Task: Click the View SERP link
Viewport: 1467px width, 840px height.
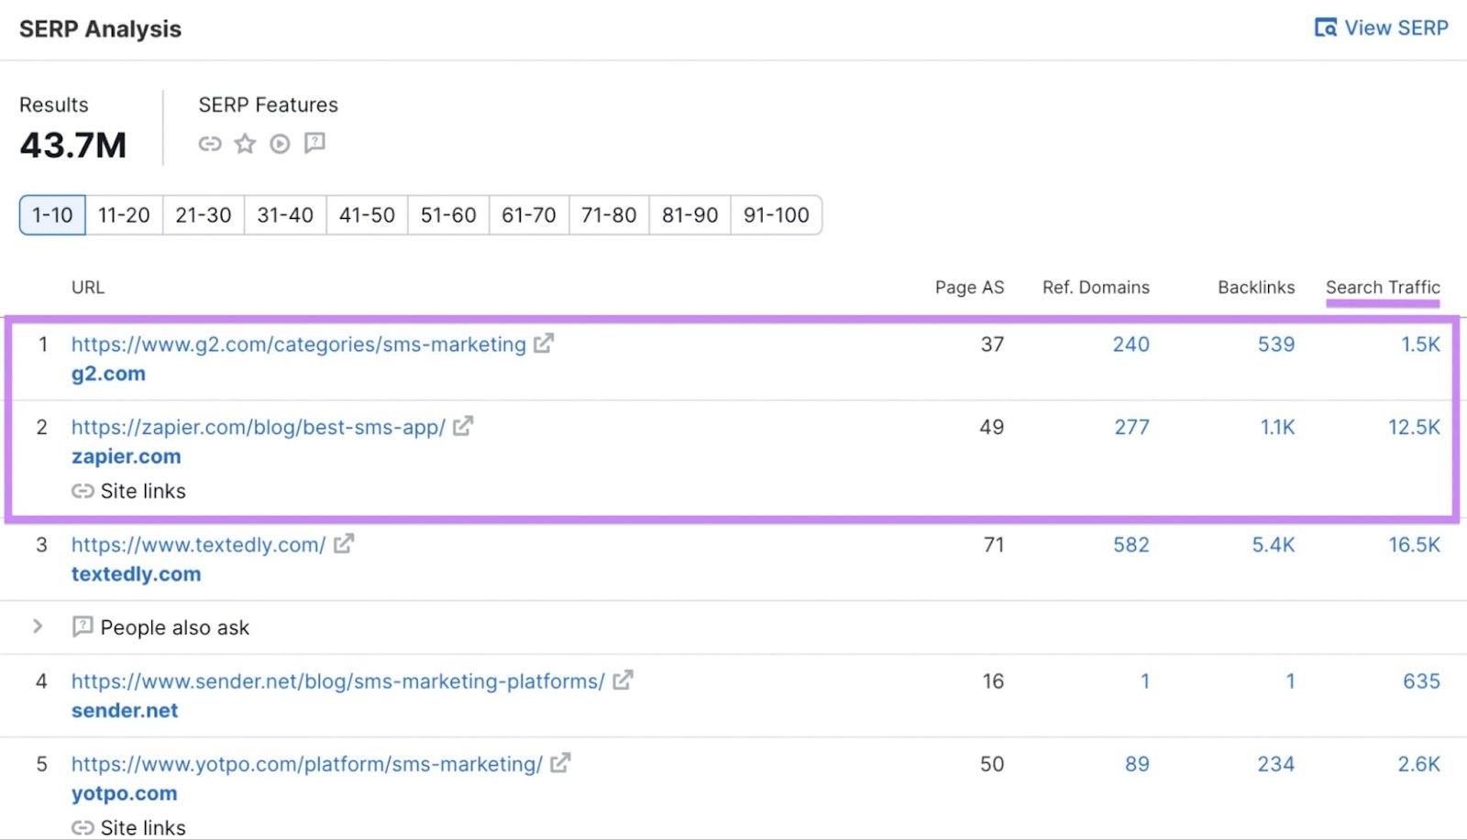Action: pos(1394,28)
